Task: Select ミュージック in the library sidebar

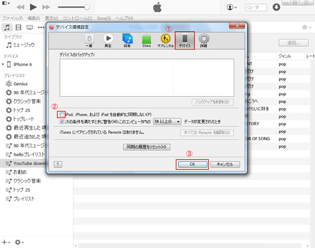Action: pyautogui.click(x=20, y=45)
